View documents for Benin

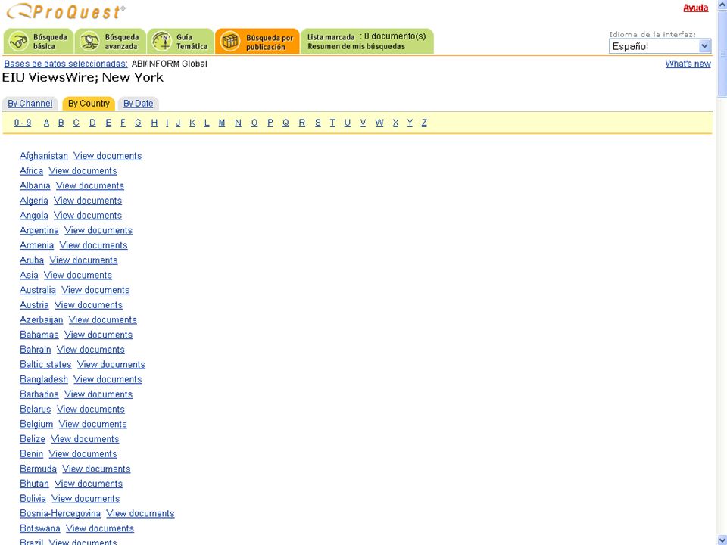click(83, 453)
